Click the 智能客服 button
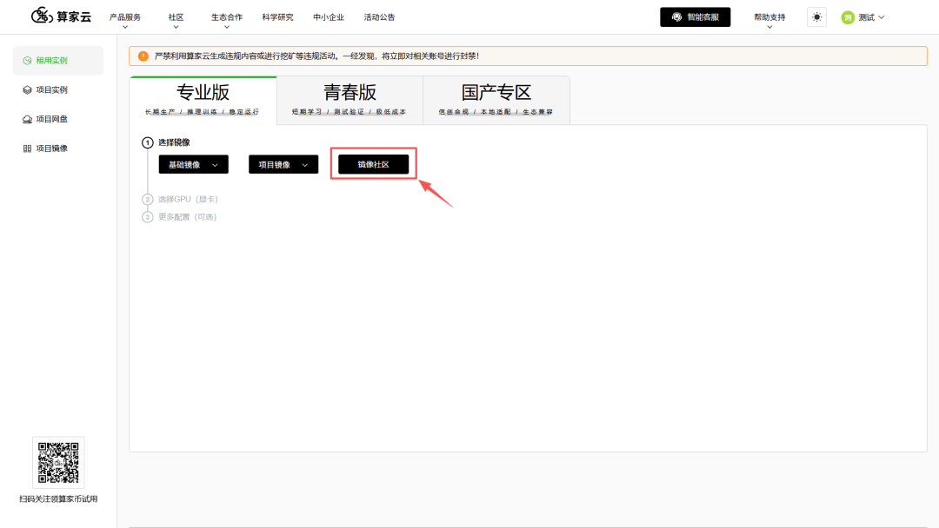The image size is (939, 528). click(696, 17)
